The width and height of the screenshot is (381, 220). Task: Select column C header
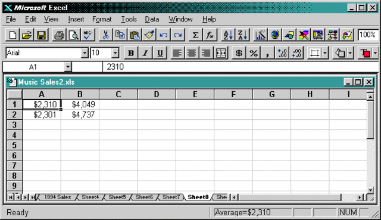(x=118, y=94)
